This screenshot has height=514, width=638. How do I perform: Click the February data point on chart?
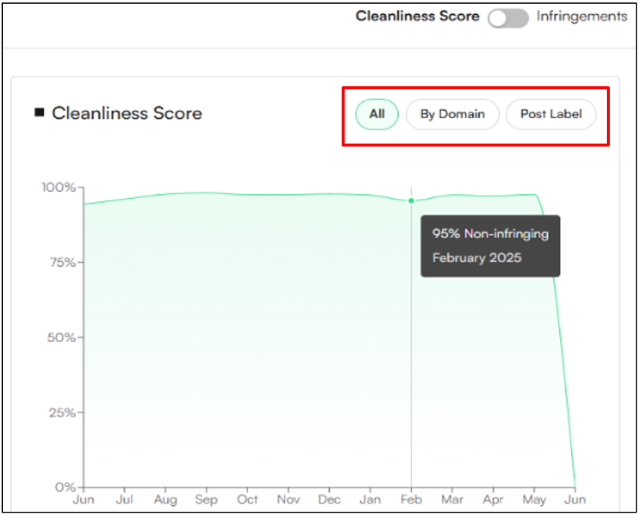click(411, 201)
